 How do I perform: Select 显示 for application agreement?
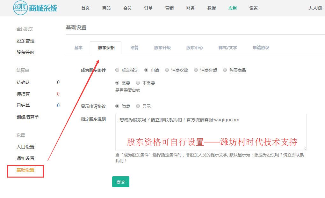click(138, 106)
